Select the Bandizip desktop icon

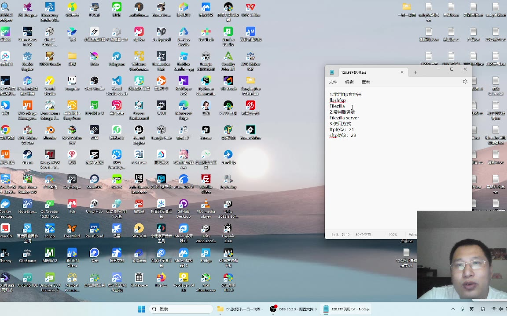(x=228, y=157)
